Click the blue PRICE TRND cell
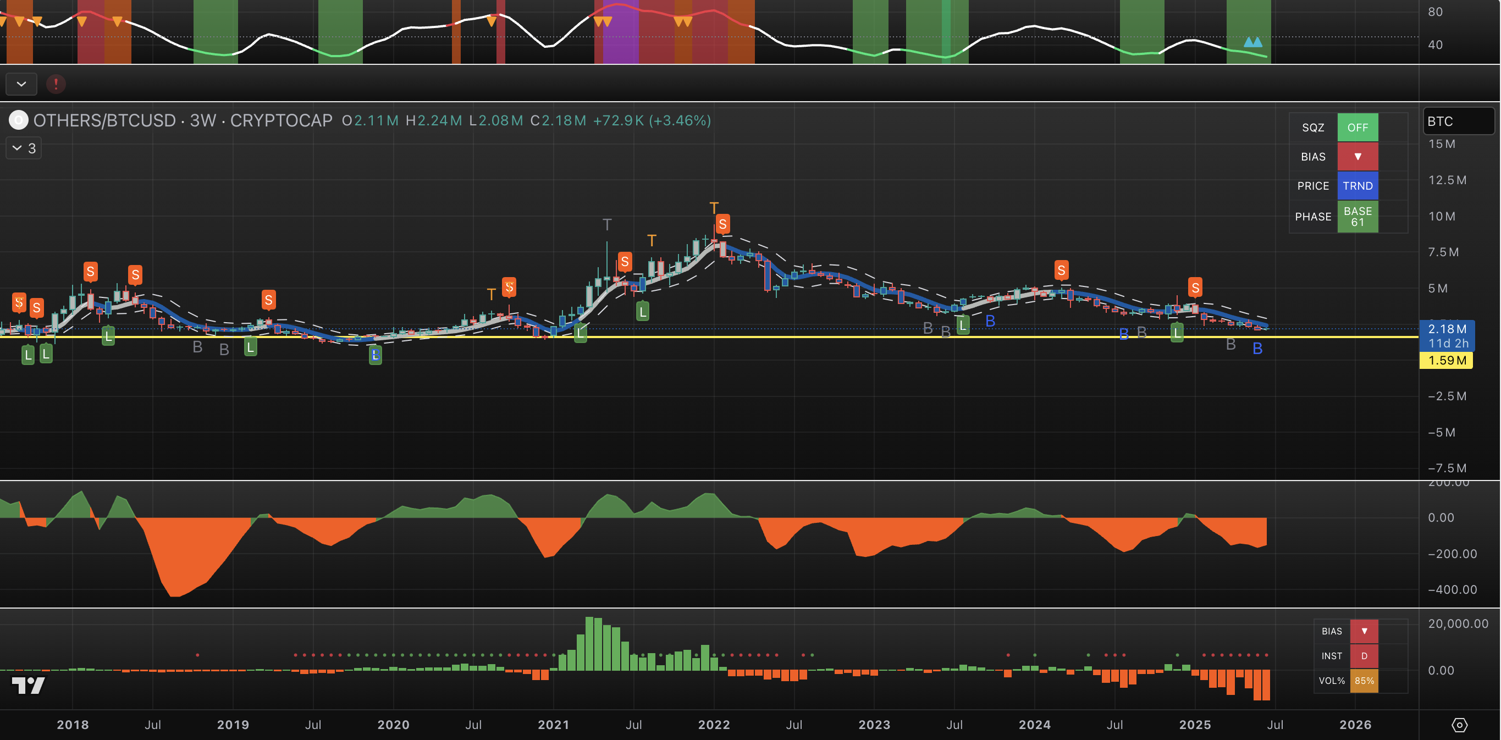 click(x=1357, y=186)
